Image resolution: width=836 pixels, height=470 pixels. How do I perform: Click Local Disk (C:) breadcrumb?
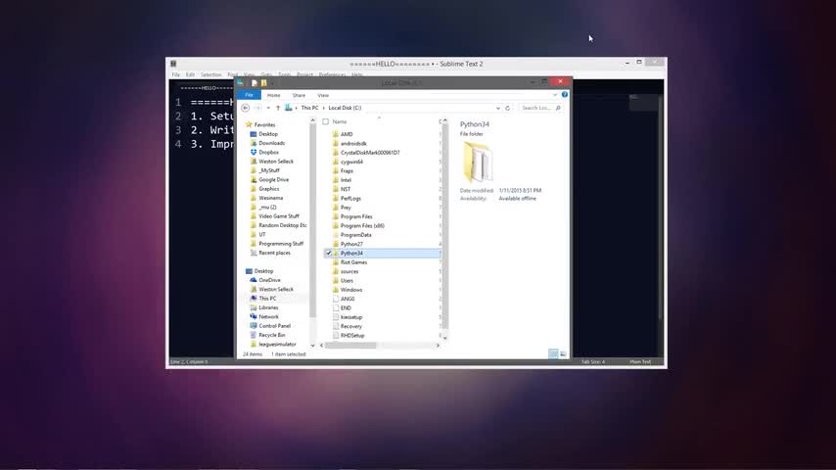point(345,108)
